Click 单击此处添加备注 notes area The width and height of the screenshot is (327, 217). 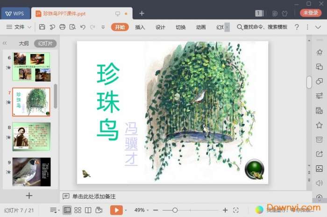93,197
